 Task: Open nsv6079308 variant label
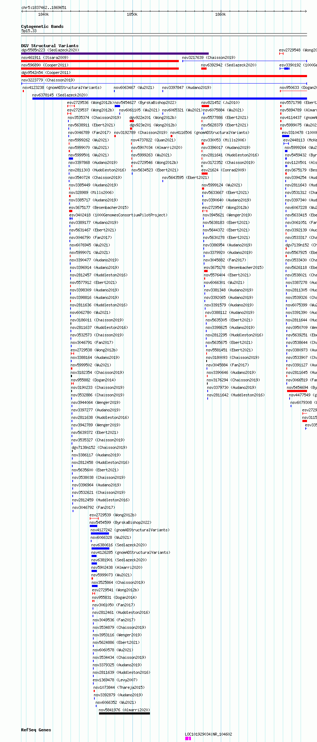(x=303, y=402)
